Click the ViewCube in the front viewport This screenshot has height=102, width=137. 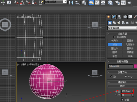(95, 25)
